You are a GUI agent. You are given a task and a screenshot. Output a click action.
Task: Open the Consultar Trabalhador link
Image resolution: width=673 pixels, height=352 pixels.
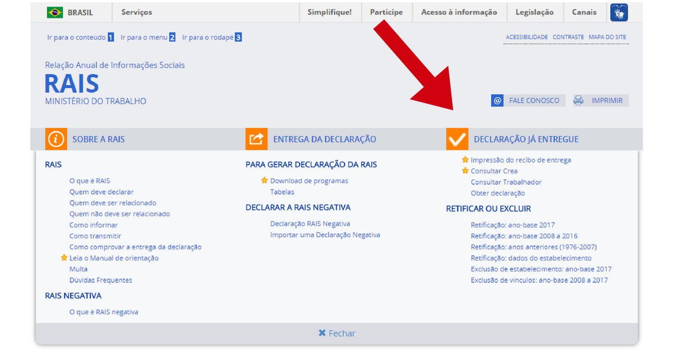[x=506, y=182]
